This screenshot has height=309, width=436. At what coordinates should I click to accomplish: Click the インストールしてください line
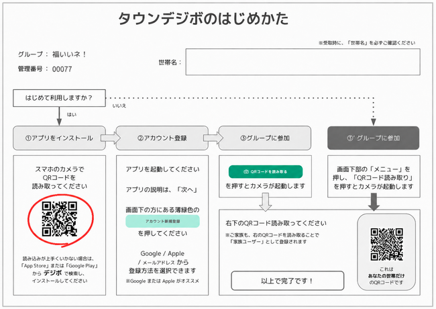[x=60, y=281]
